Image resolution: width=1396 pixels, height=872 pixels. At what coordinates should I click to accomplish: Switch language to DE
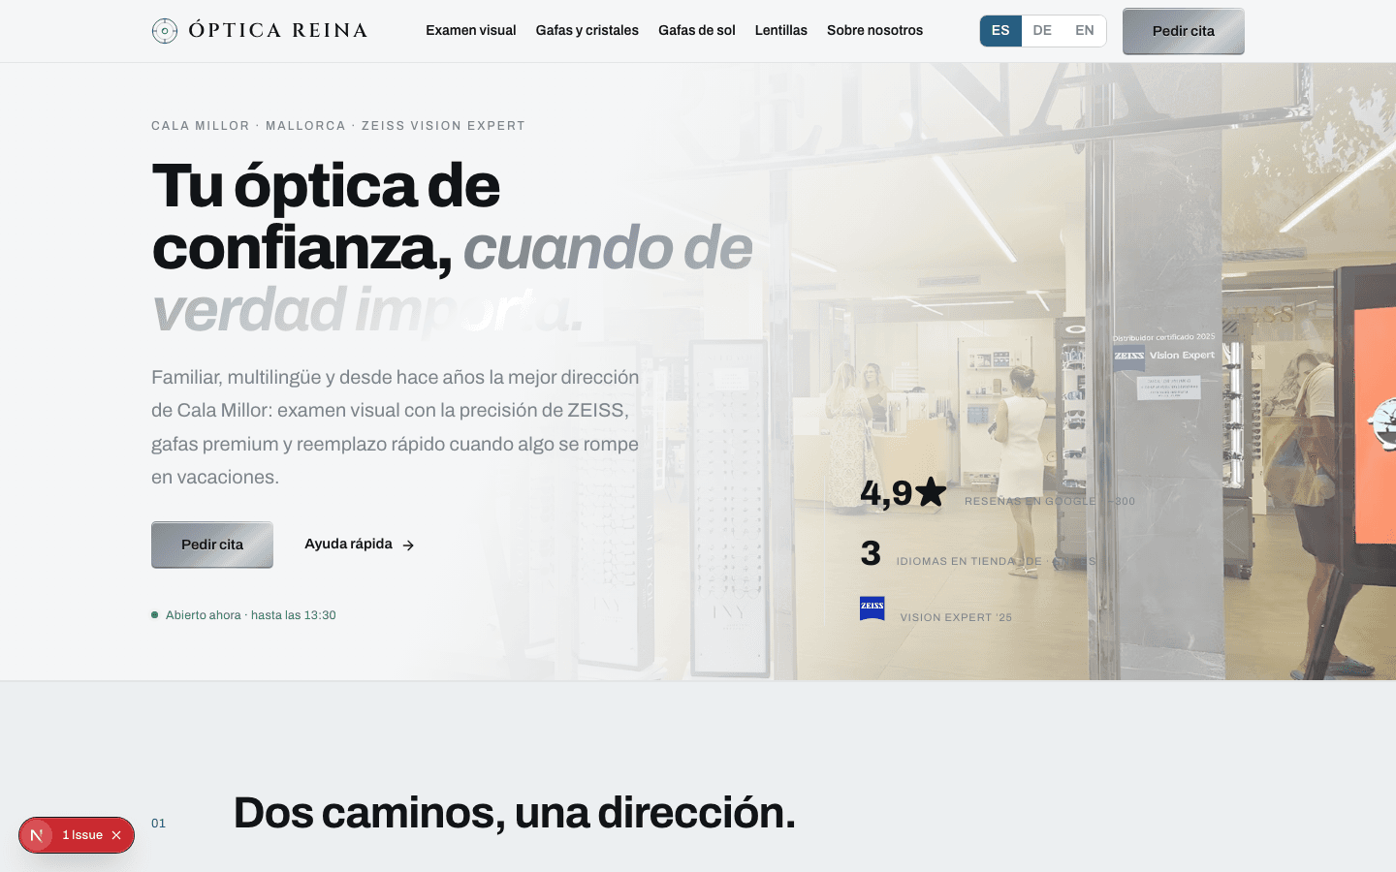point(1042,31)
